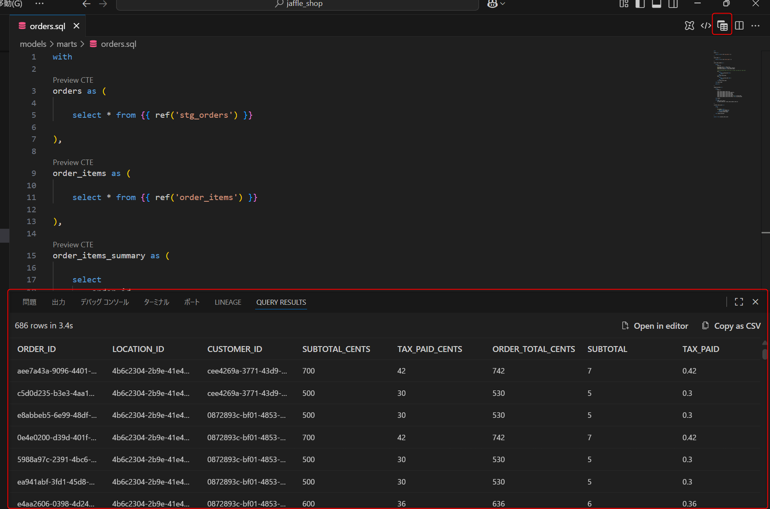The image size is (770, 509).
Task: Click order_items_summary on line 15
Action: [x=99, y=256]
